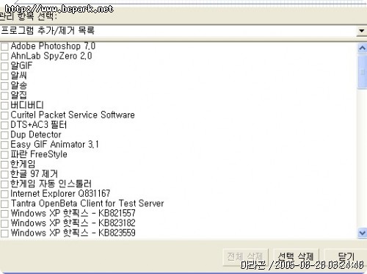Click the dropdown arrow of category selector

click(361, 31)
